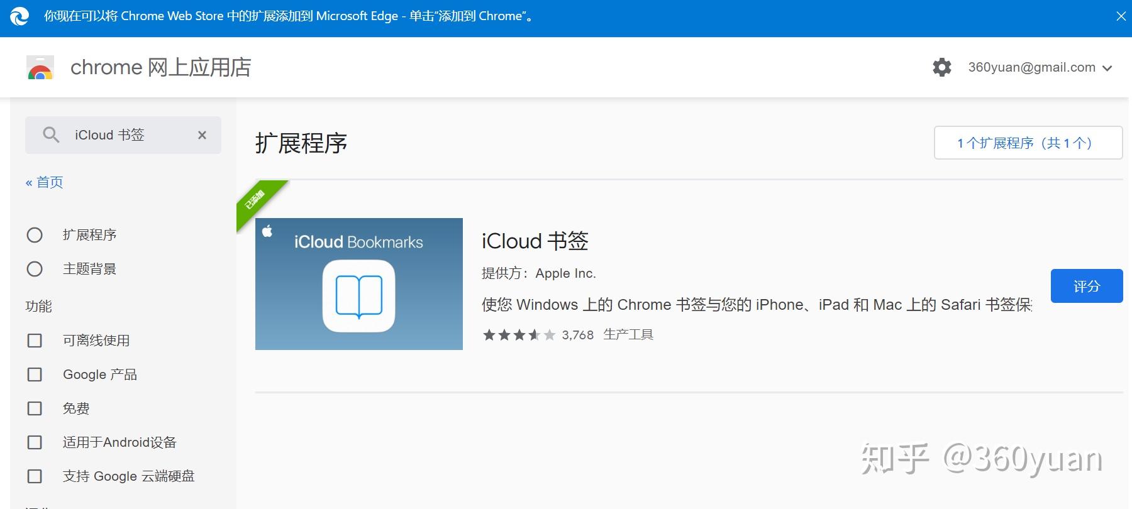Click the 1 个扩展程序 (共 1 个) button
This screenshot has width=1132, height=509.
click(x=1028, y=143)
